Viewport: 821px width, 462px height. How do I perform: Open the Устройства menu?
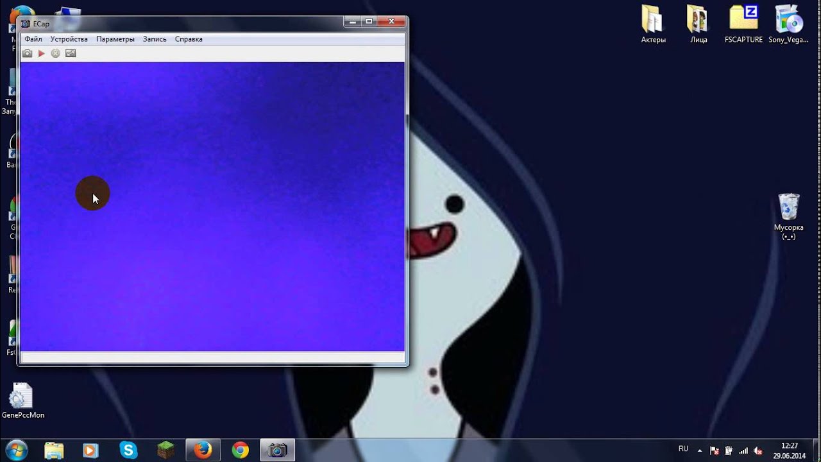tap(69, 39)
